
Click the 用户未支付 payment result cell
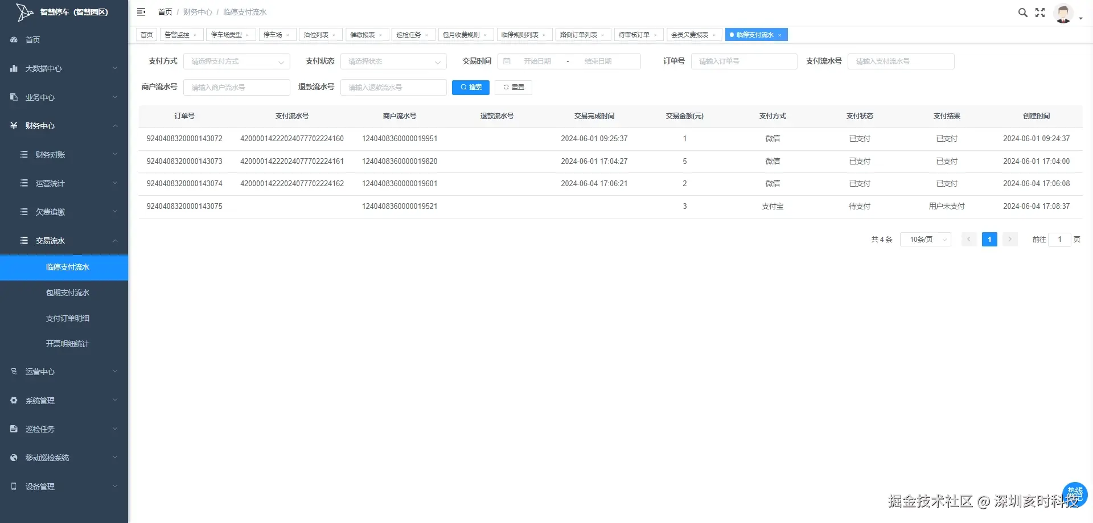tap(947, 207)
